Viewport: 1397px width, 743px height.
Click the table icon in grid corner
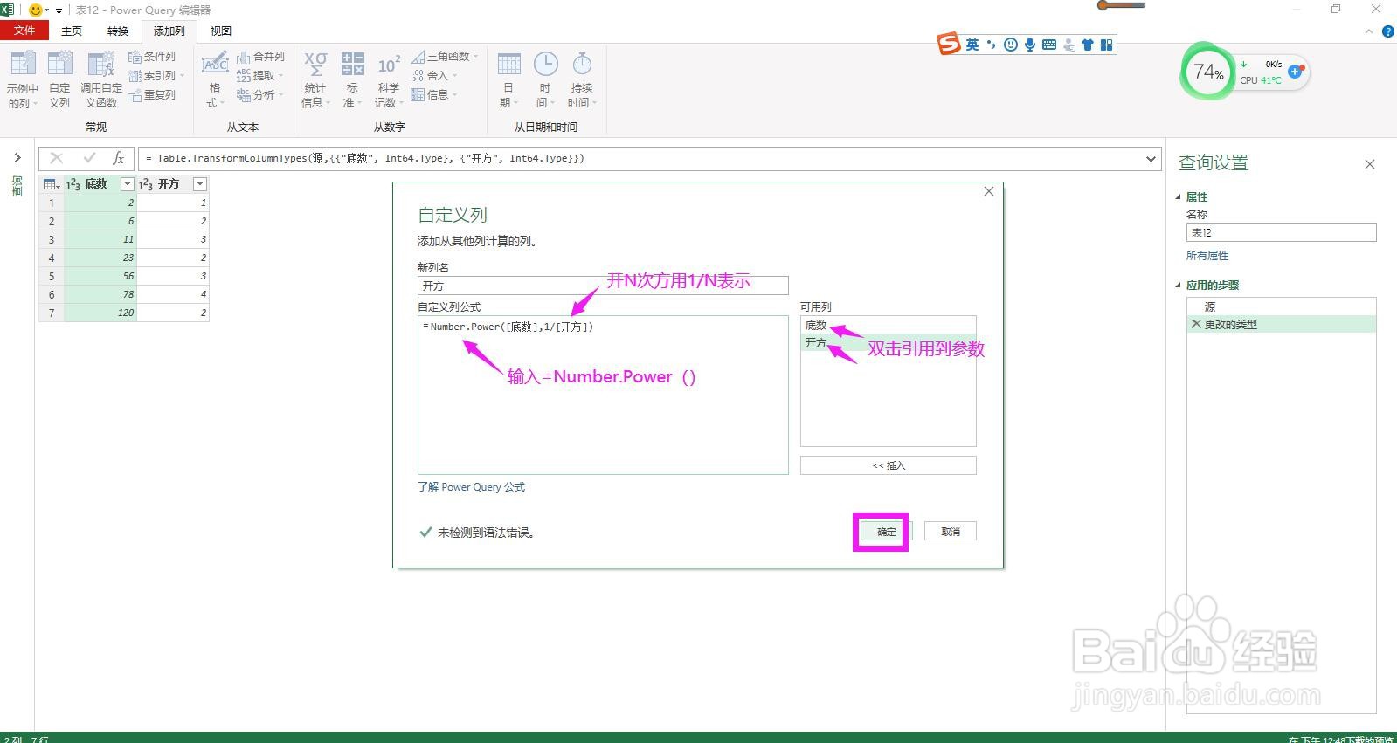tap(51, 184)
